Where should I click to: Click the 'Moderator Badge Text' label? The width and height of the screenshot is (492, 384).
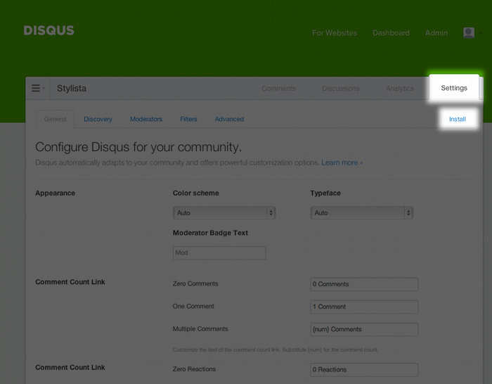pos(210,233)
